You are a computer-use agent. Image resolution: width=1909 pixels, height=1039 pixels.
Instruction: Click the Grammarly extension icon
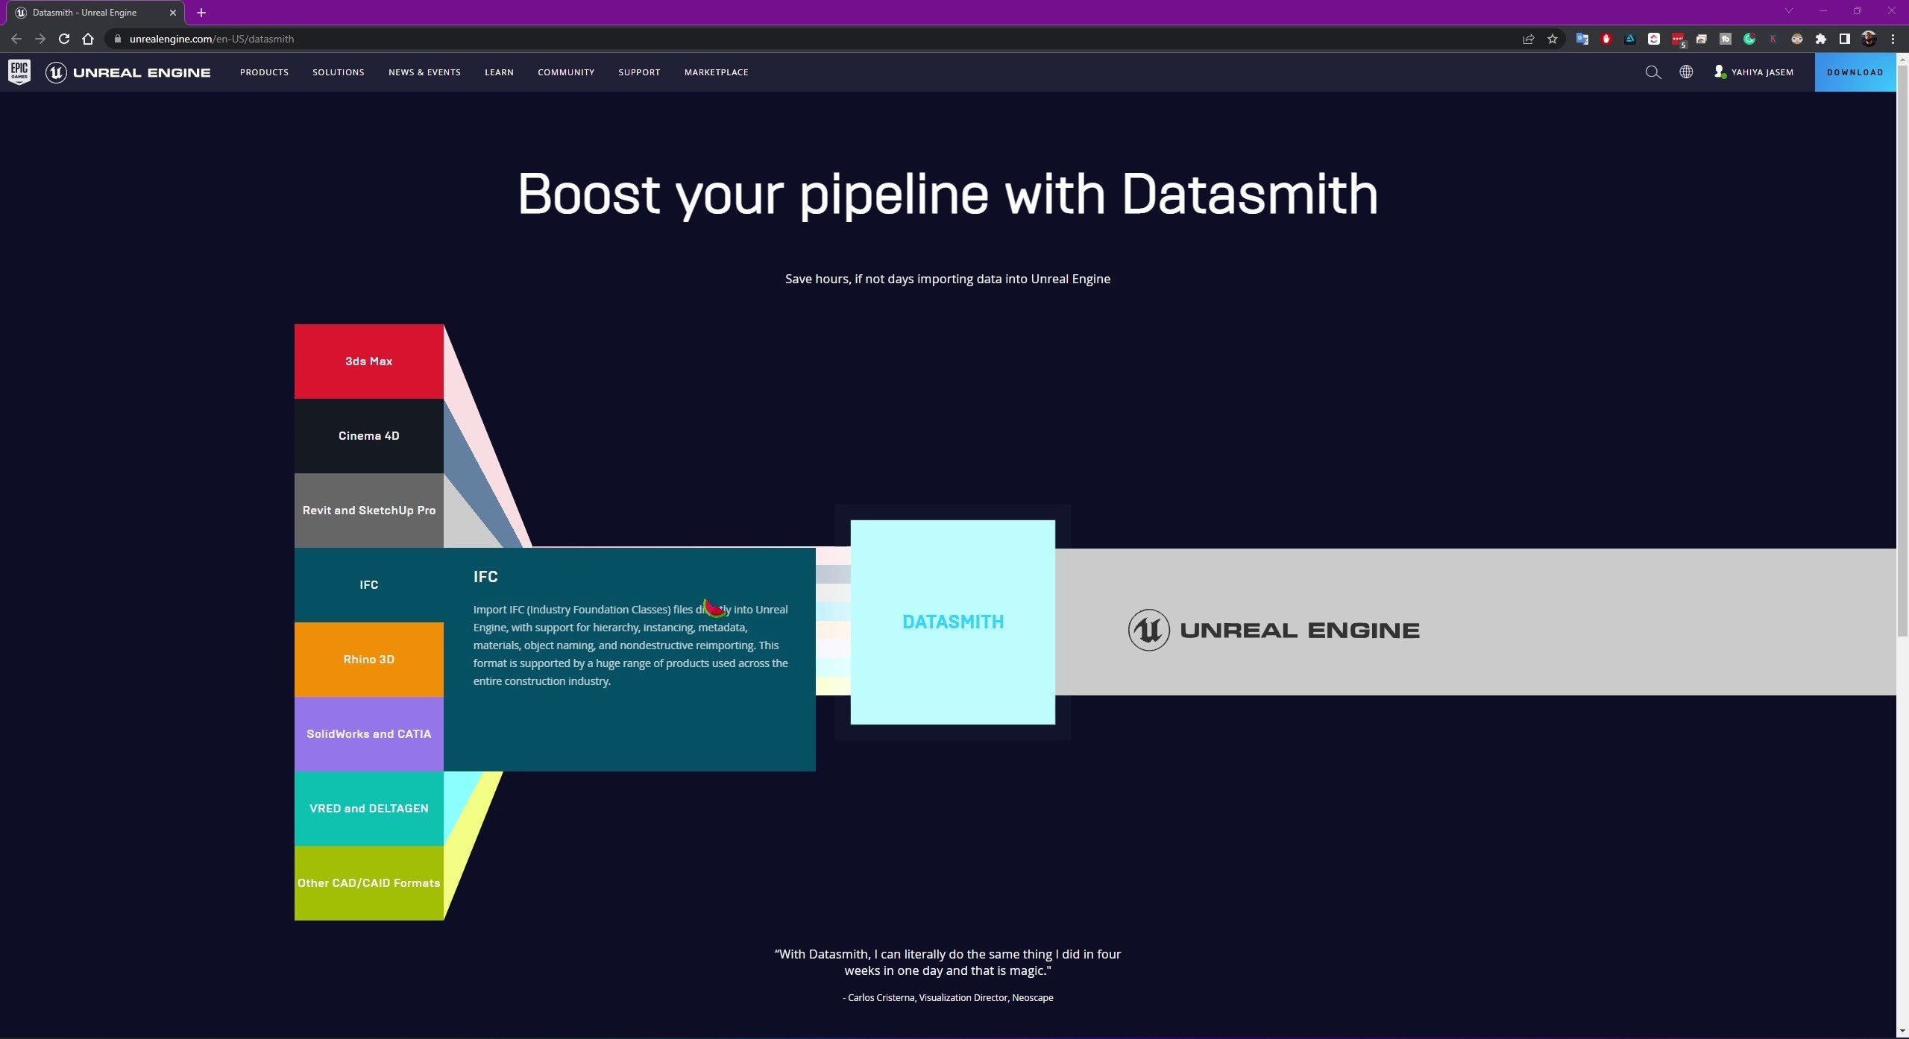click(1749, 39)
